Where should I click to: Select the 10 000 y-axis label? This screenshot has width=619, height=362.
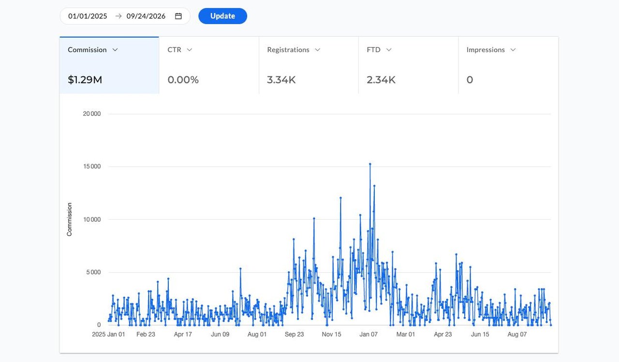(x=92, y=220)
